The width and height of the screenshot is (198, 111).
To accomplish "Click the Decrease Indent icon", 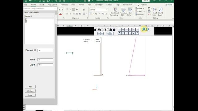I will [77, 14].
